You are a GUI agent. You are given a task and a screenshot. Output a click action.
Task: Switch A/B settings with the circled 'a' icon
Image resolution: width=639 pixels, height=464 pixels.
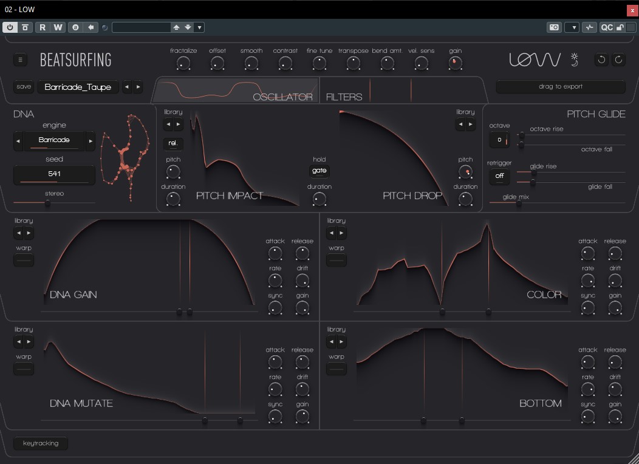75,27
